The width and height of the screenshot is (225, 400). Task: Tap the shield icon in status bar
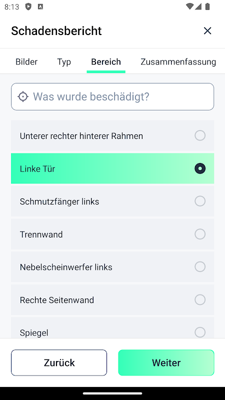28,7
